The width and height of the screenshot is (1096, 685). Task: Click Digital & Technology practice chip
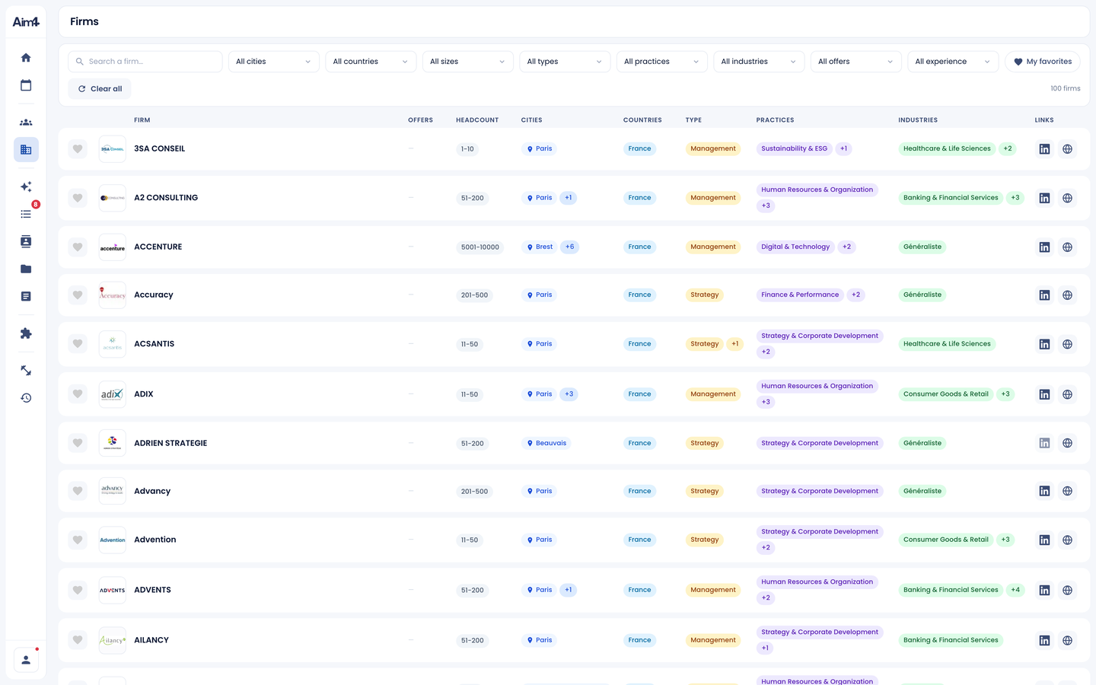point(795,247)
